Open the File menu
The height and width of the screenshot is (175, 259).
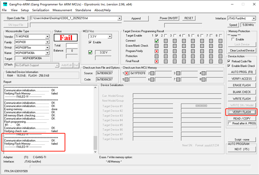[x=4, y=10]
